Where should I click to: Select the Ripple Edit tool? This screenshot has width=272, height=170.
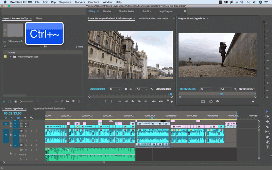[x=267, y=121]
